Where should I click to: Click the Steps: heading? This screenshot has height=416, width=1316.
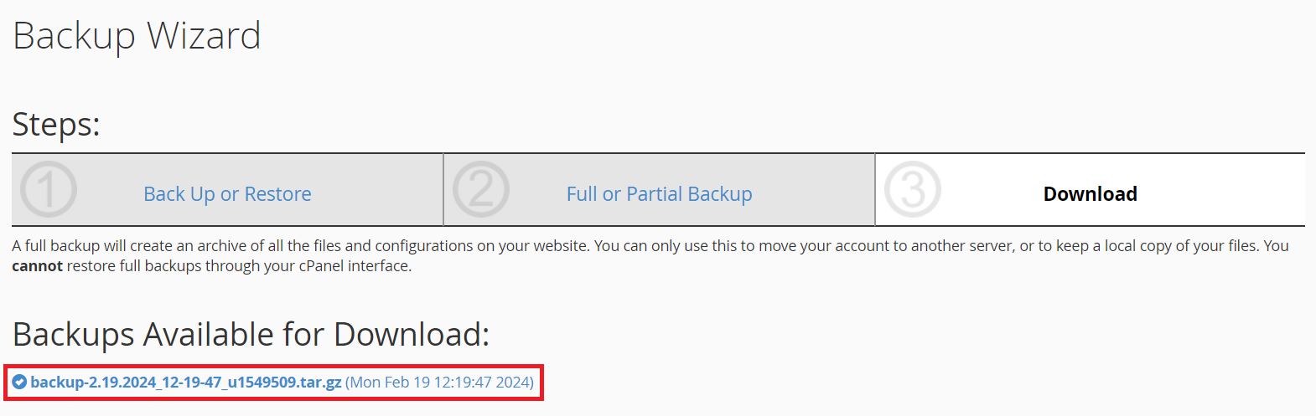(56, 125)
